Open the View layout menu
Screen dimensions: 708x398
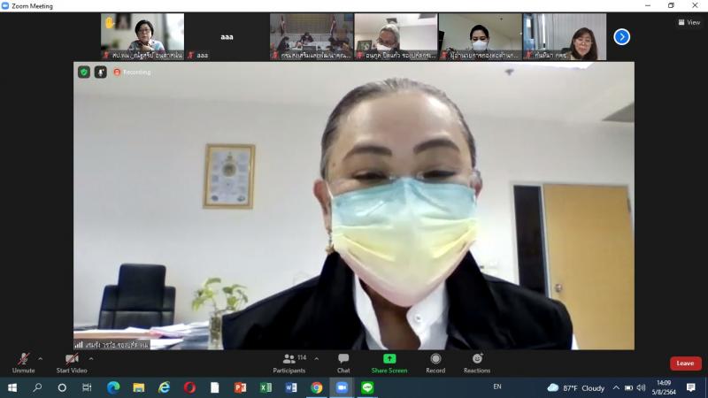pyautogui.click(x=689, y=22)
